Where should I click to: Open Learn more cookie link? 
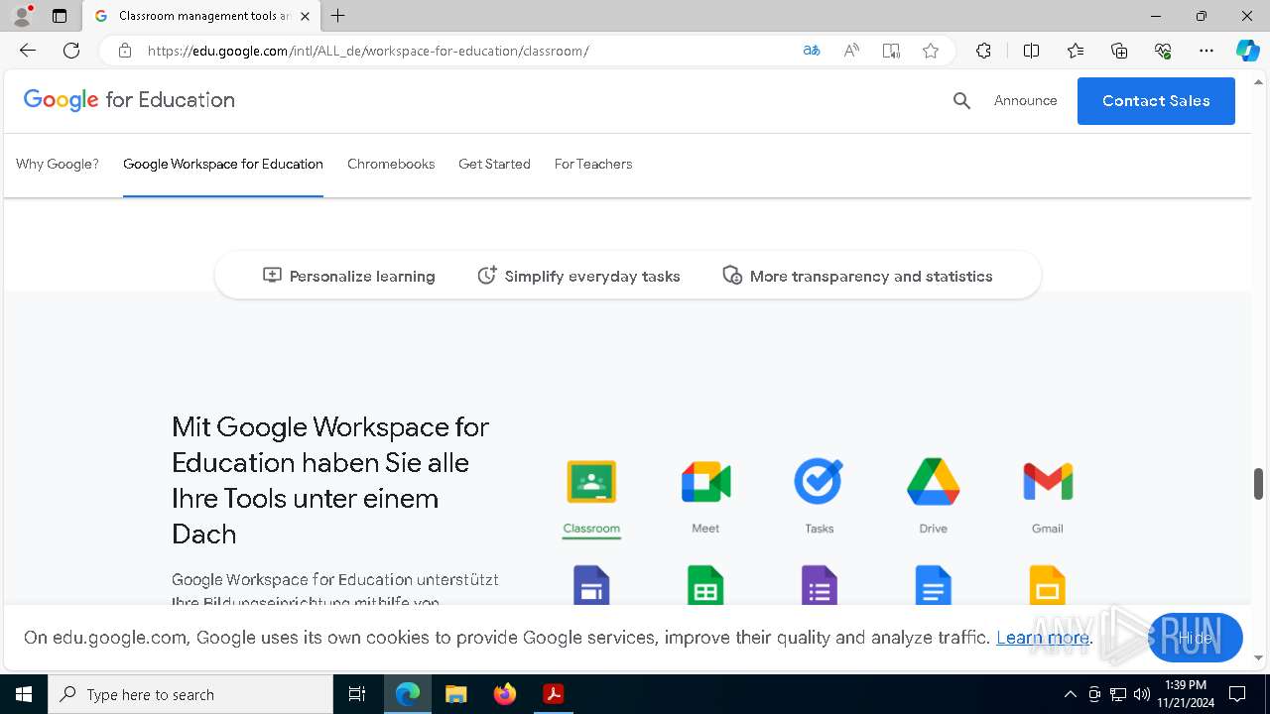(x=1043, y=638)
